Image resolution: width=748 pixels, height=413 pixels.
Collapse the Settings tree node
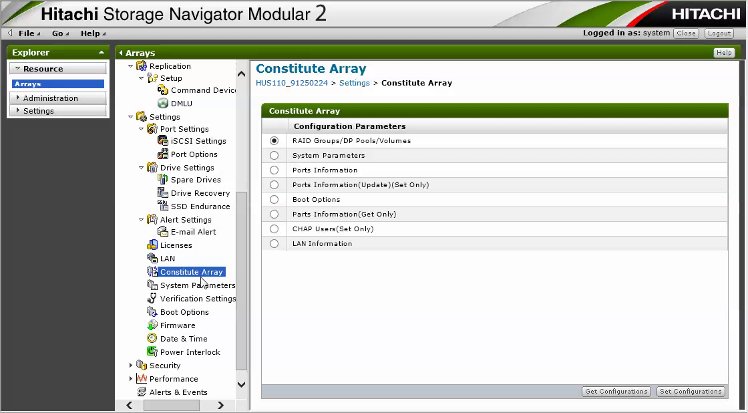pos(131,116)
